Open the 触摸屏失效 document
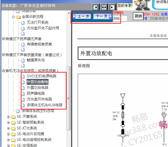Image resolution: width=168 pixels, height=147 pixels. pyautogui.click(x=36, y=60)
